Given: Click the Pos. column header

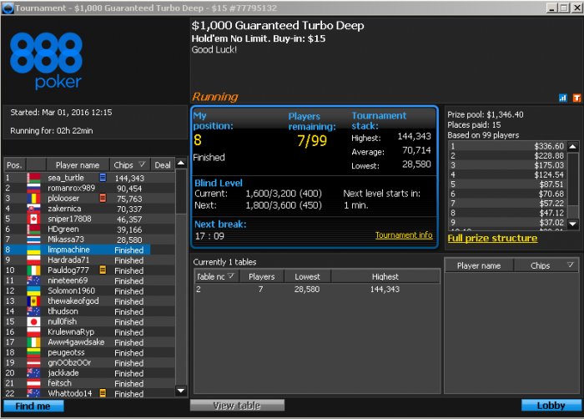Looking at the screenshot, I should click(15, 164).
